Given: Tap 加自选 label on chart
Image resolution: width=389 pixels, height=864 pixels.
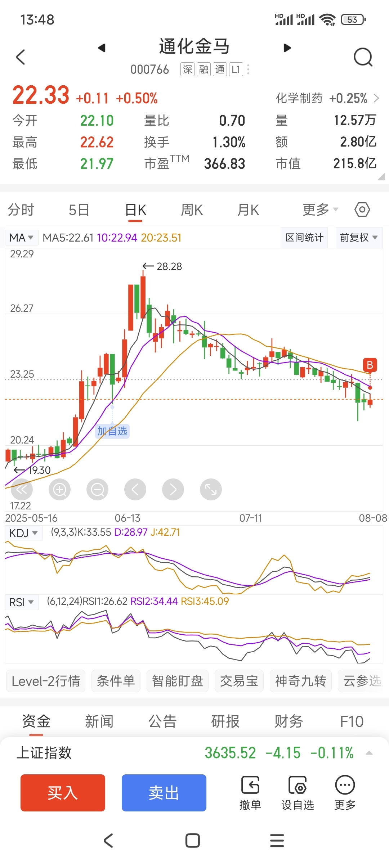Looking at the screenshot, I should (x=112, y=431).
